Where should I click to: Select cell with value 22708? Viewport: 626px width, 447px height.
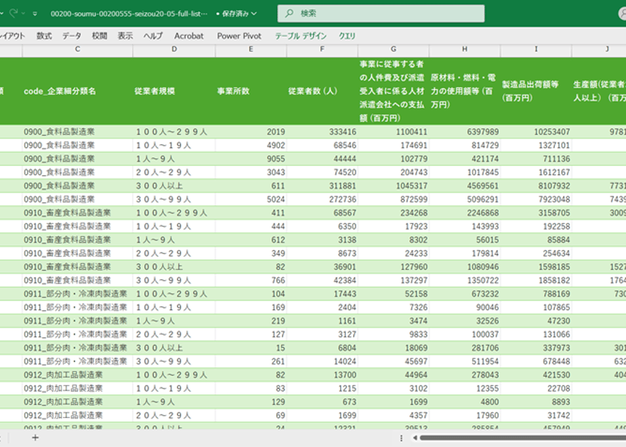[536, 388]
